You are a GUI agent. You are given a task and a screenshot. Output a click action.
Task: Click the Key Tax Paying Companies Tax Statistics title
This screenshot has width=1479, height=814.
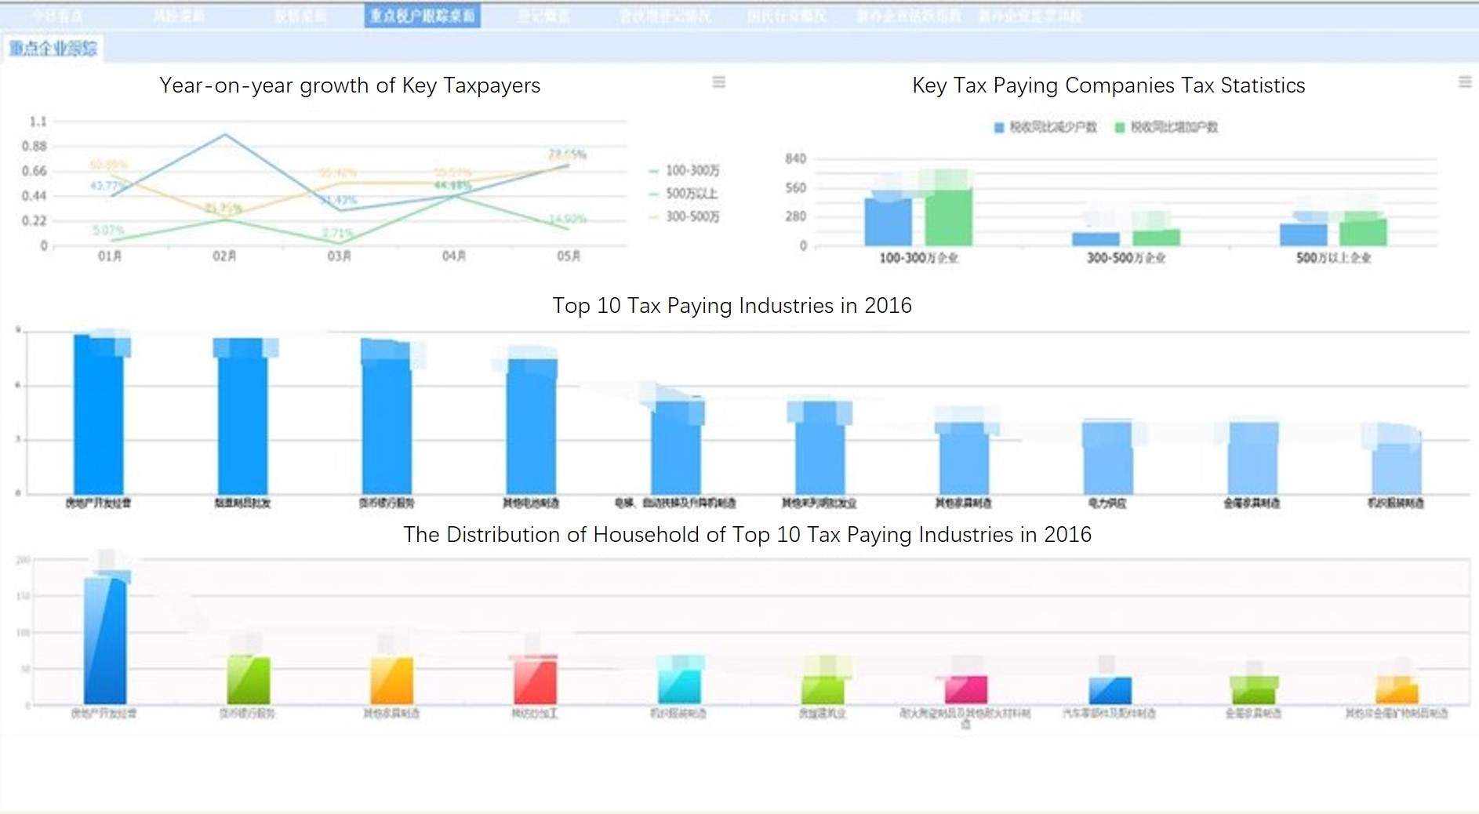coord(1109,85)
